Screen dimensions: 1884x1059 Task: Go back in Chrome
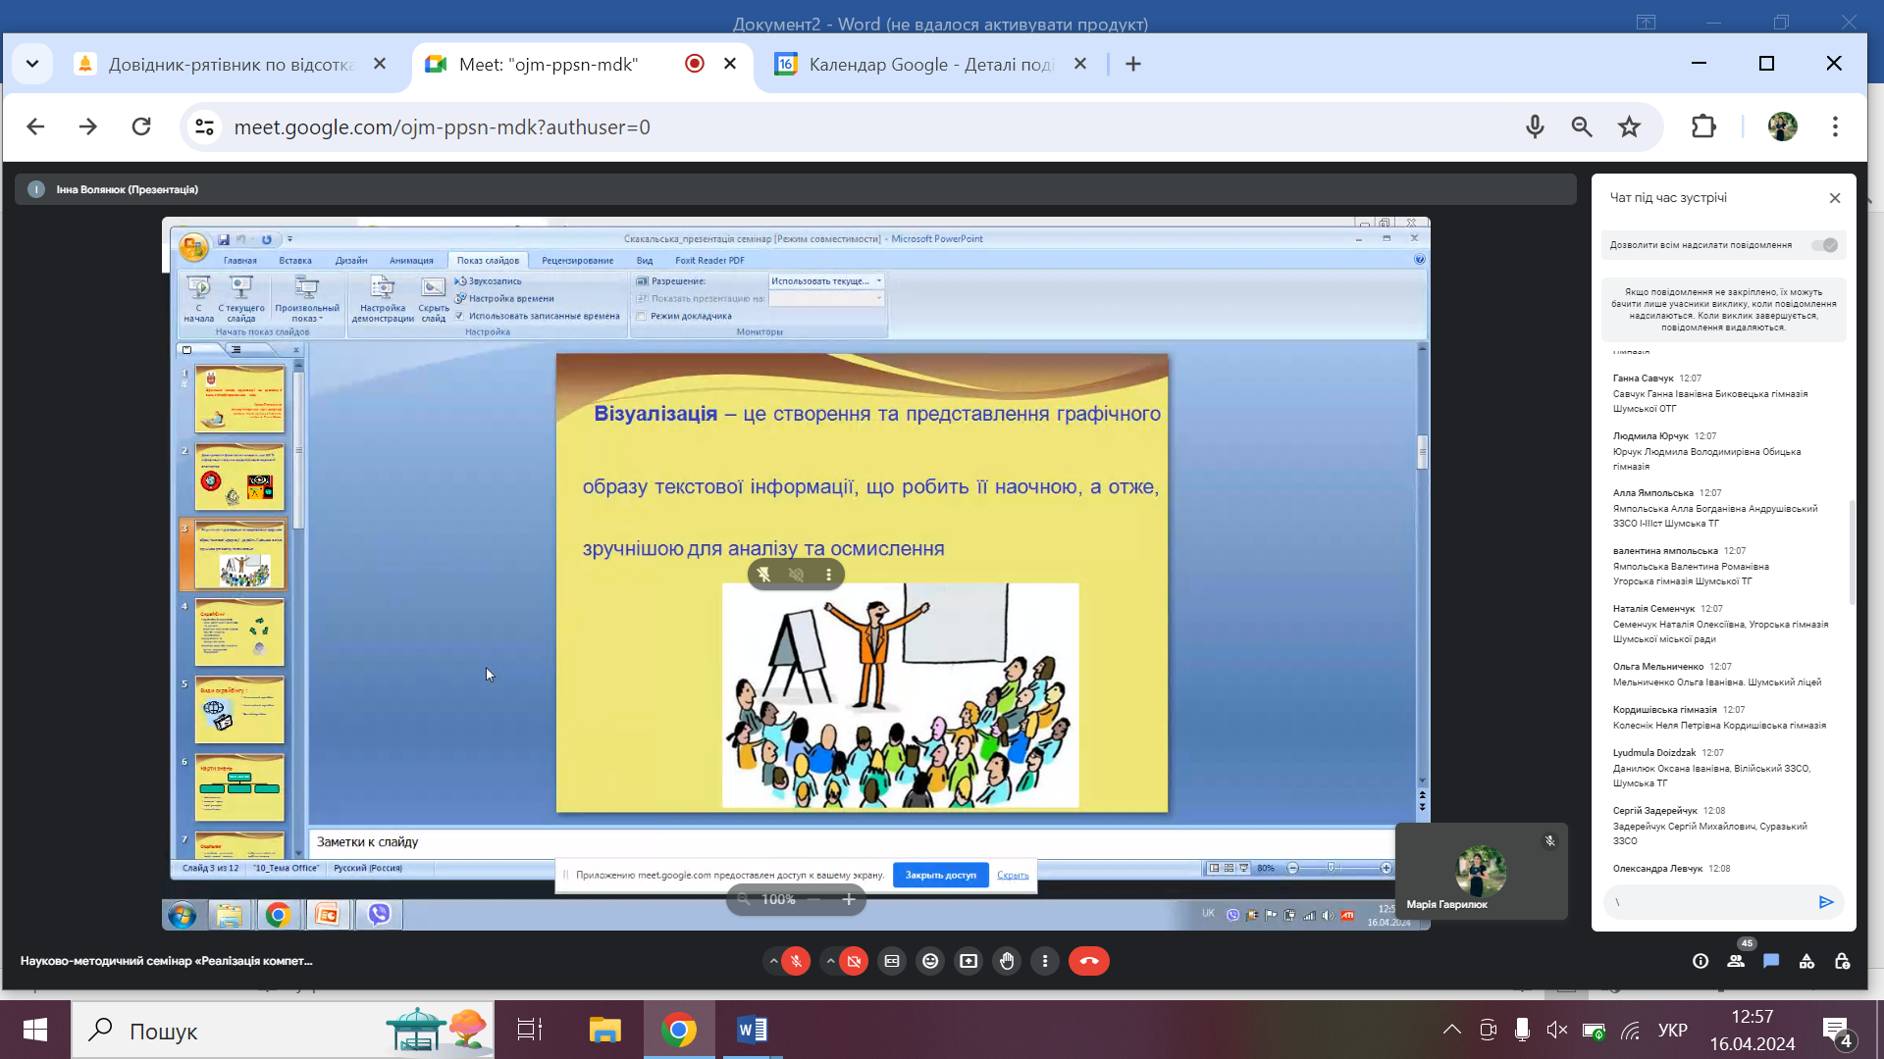[x=35, y=126]
